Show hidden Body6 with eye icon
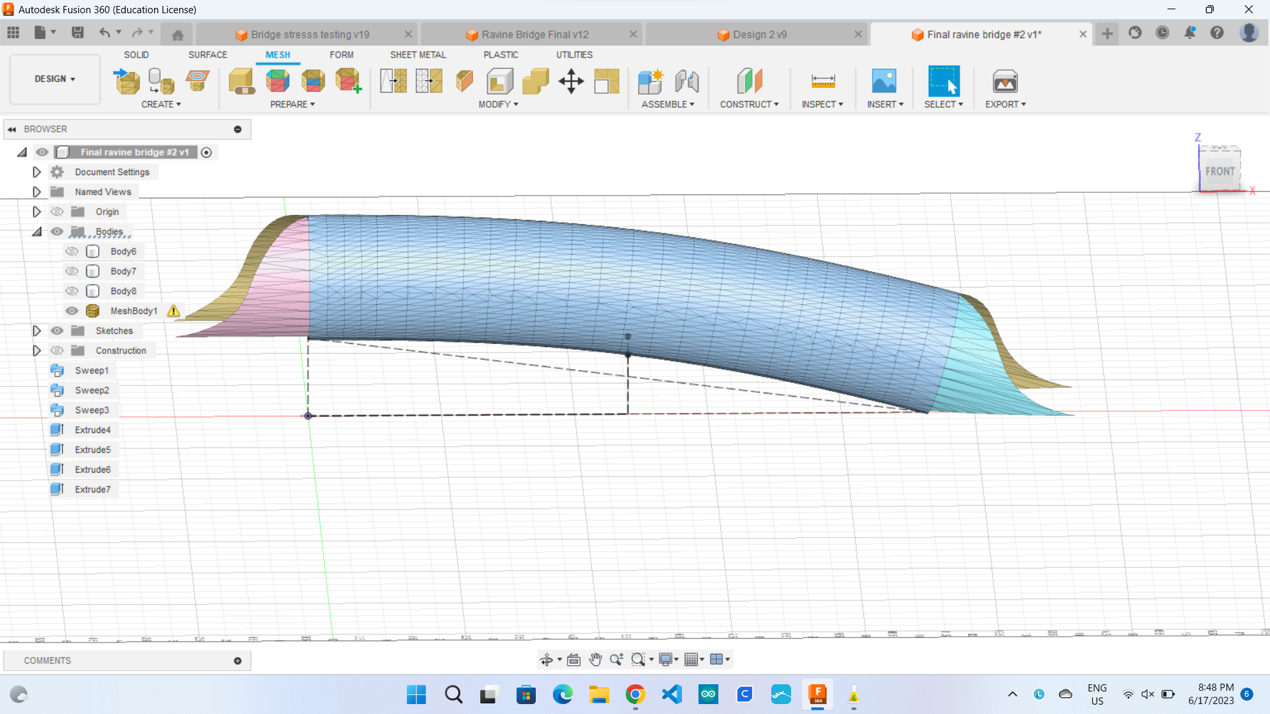 tap(72, 251)
